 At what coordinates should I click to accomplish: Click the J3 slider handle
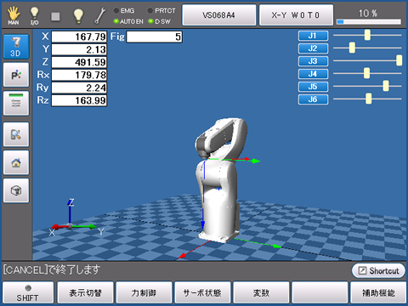399,60
